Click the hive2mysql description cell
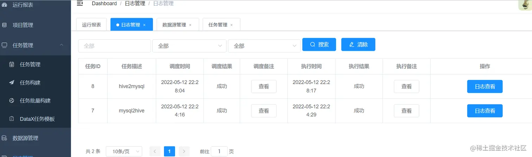532x157 pixels. 132,86
